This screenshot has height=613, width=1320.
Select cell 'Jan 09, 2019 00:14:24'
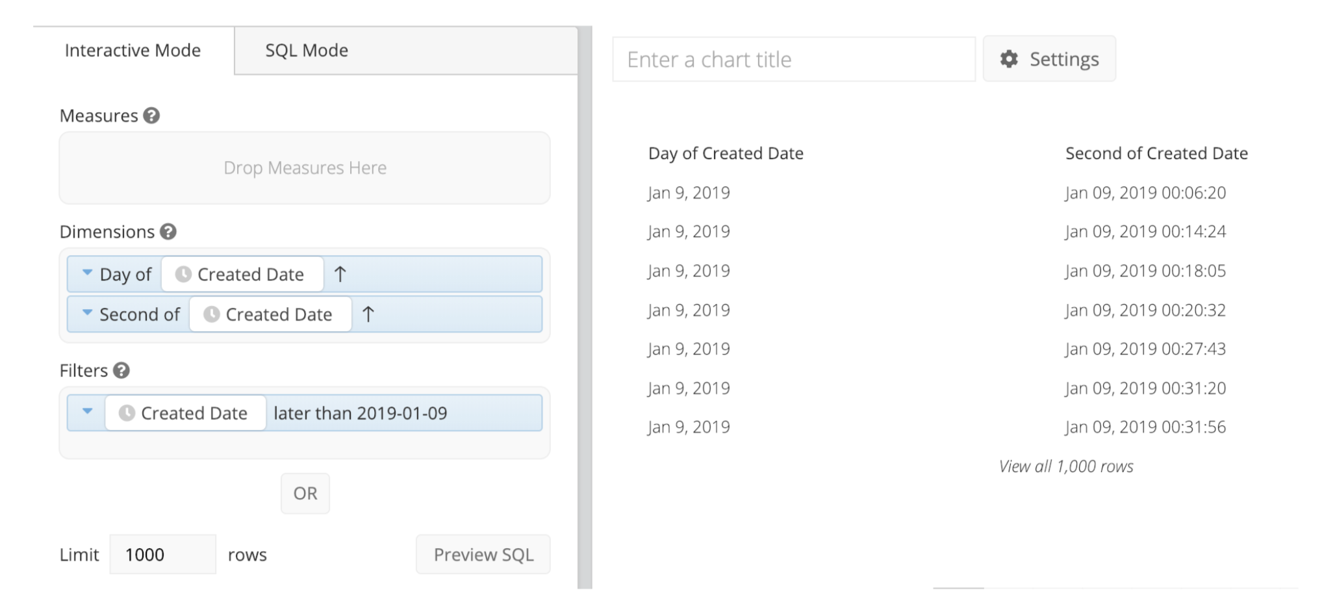pyautogui.click(x=1145, y=232)
